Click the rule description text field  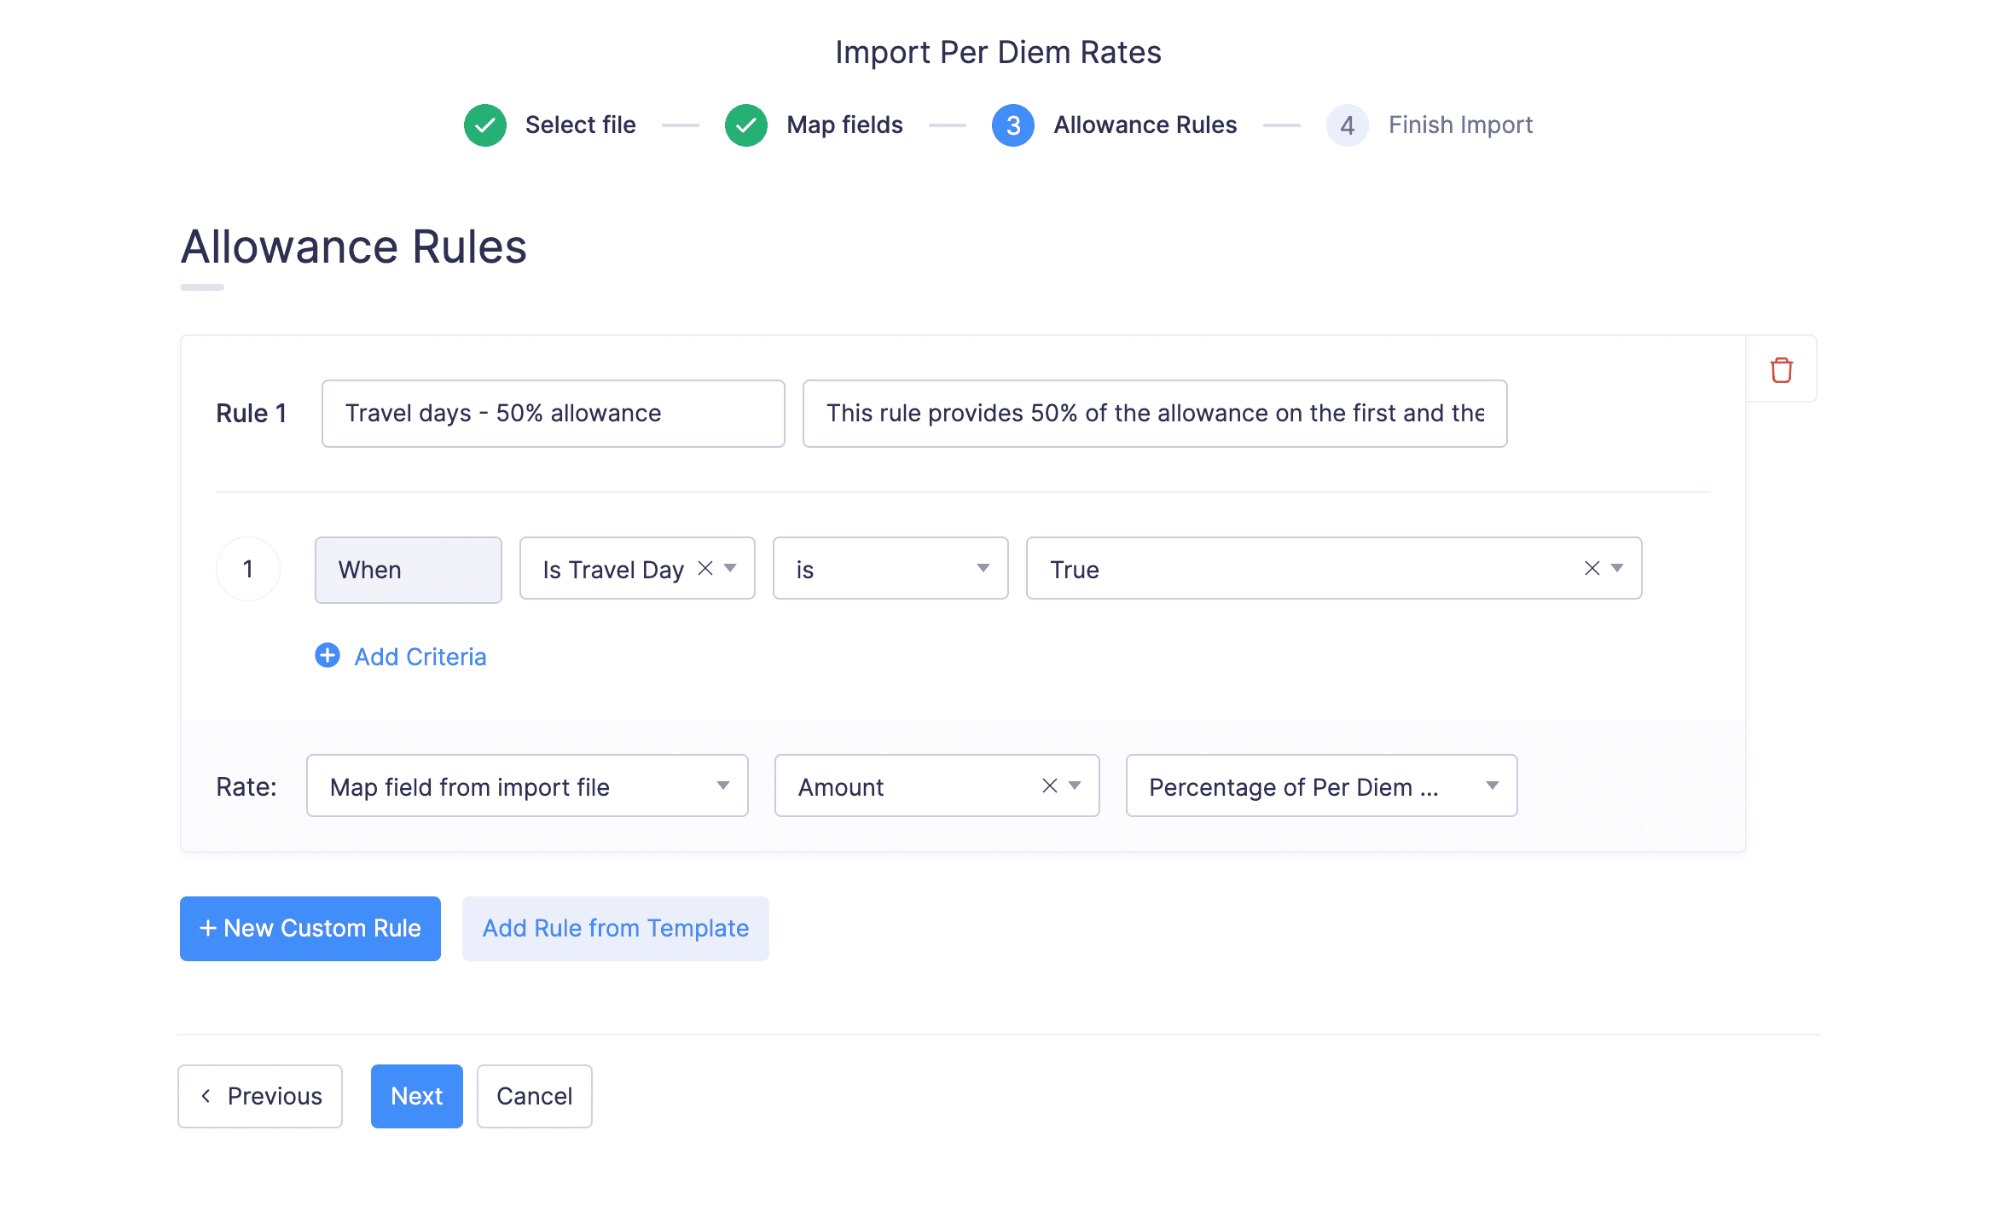coord(1154,414)
